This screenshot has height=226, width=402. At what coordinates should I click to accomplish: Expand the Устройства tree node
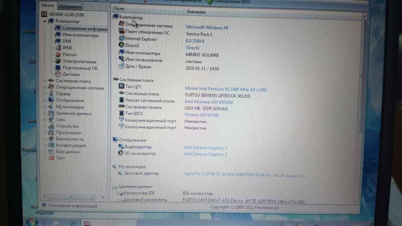point(45,126)
